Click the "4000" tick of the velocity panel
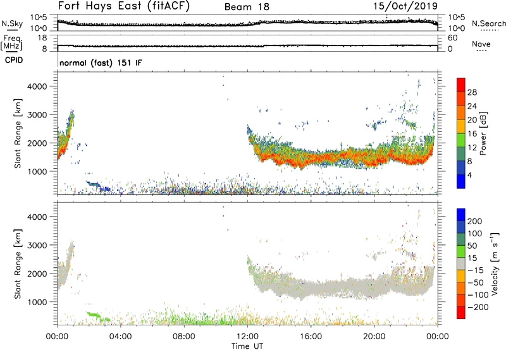506x350 pixels. coord(37,217)
